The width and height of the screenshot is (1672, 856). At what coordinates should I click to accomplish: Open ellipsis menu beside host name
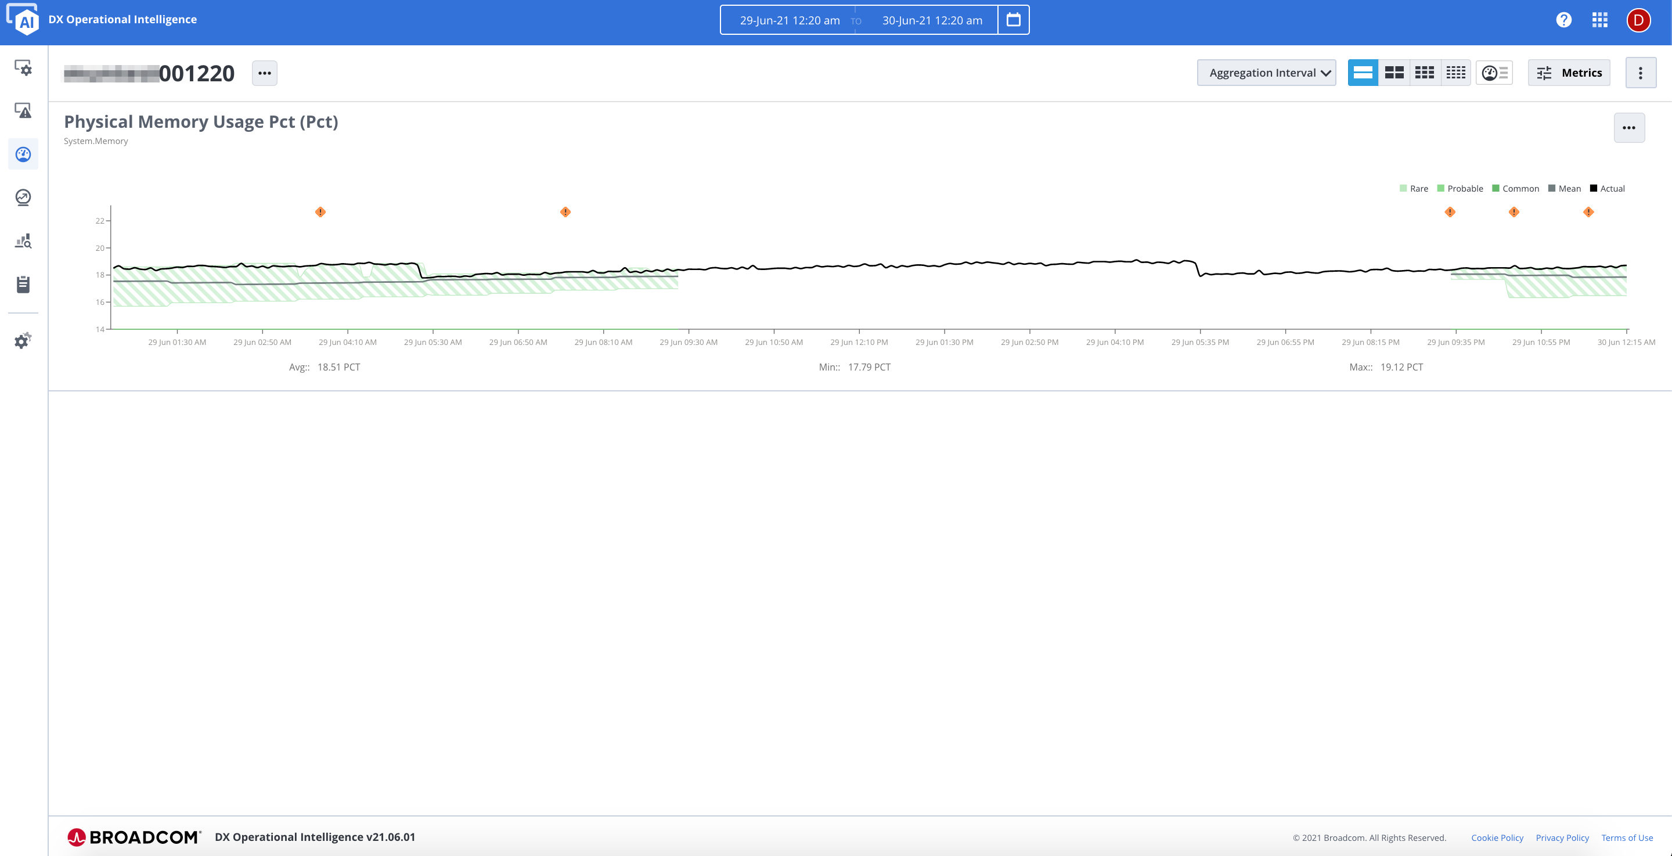[264, 73]
